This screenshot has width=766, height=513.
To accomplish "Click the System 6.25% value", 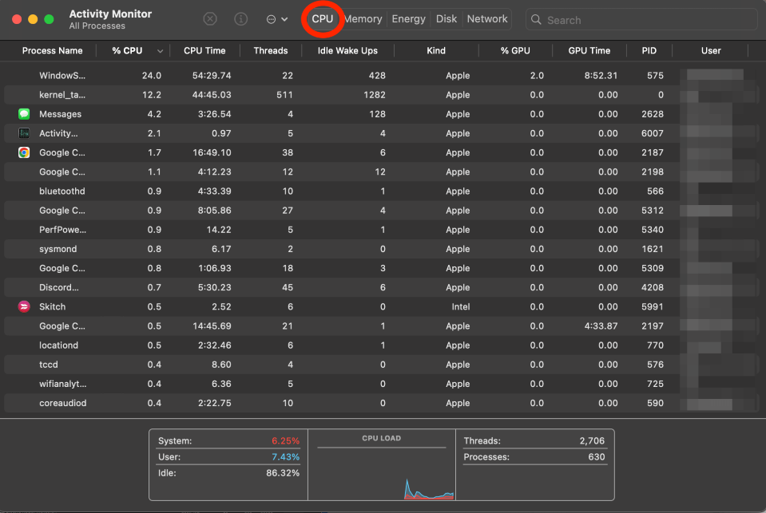I will (x=285, y=440).
